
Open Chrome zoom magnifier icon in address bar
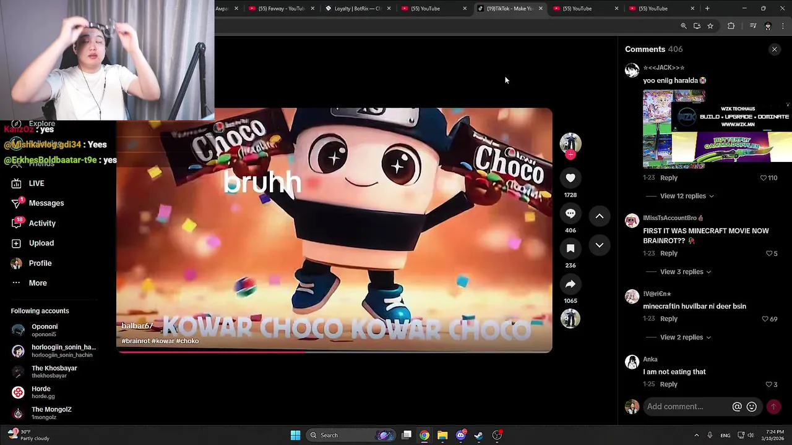(x=684, y=26)
